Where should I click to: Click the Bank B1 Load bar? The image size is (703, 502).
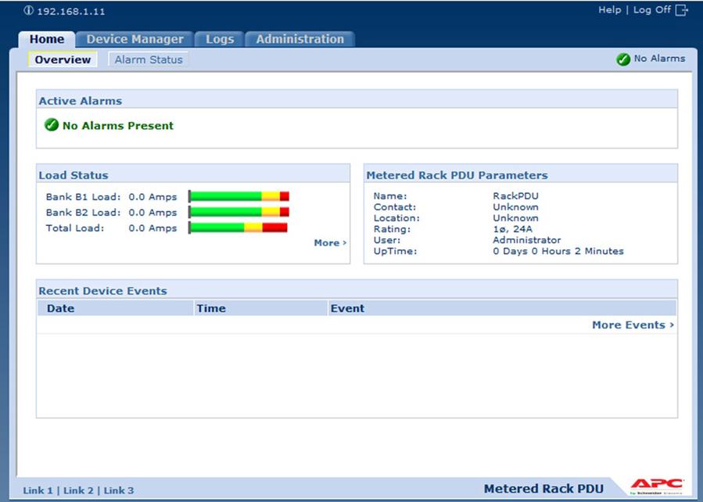point(239,196)
